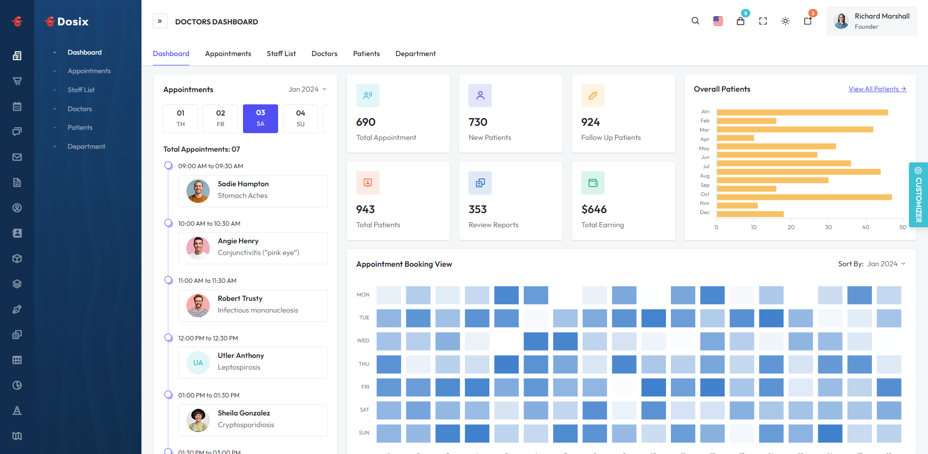This screenshot has height=454, width=928.
Task: Open the stacked layers icon in left rail
Action: pyautogui.click(x=17, y=284)
